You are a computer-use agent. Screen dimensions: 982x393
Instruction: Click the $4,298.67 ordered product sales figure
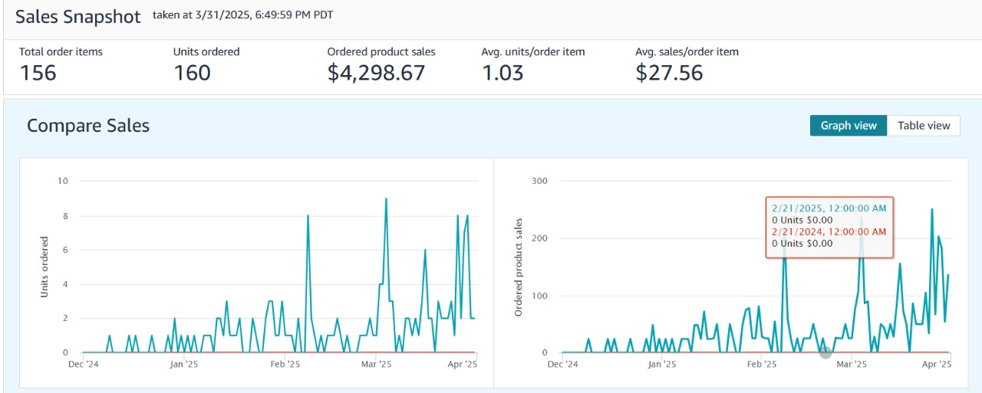tap(376, 73)
